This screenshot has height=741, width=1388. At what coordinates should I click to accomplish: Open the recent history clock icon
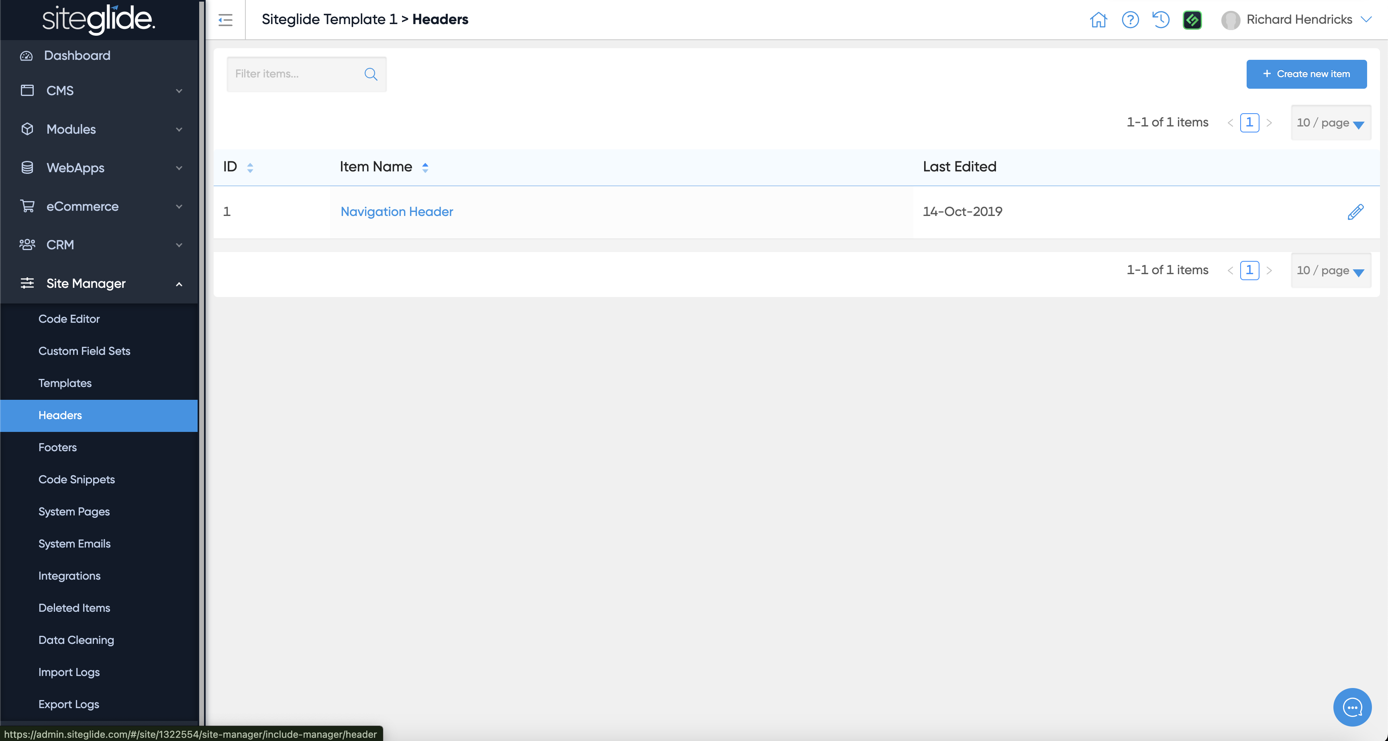[x=1161, y=20]
